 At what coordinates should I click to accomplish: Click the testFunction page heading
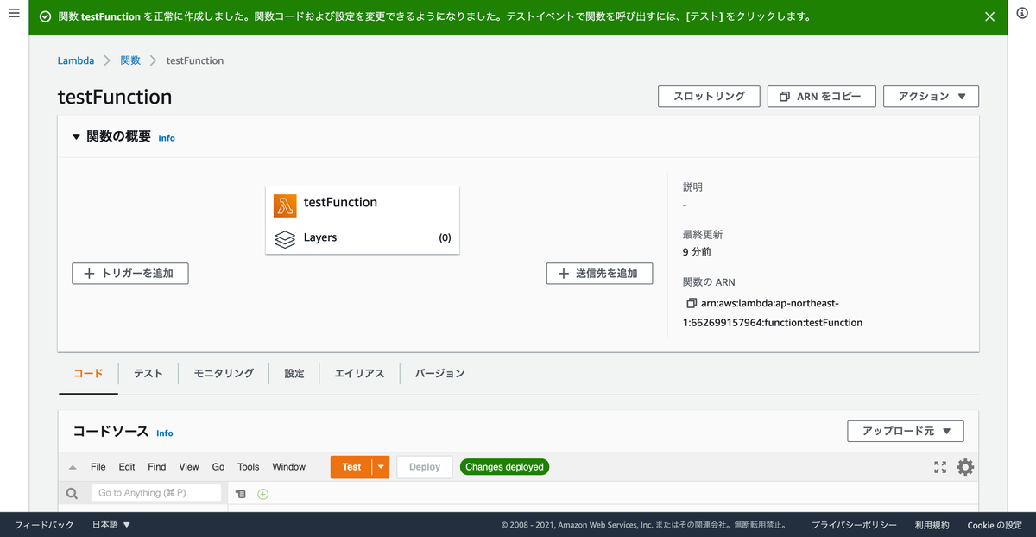click(115, 97)
